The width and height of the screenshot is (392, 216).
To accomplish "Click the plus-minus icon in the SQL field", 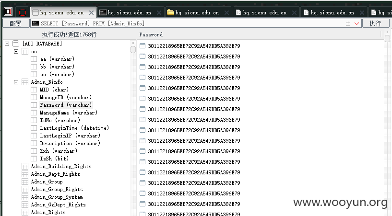I will (x=348, y=23).
